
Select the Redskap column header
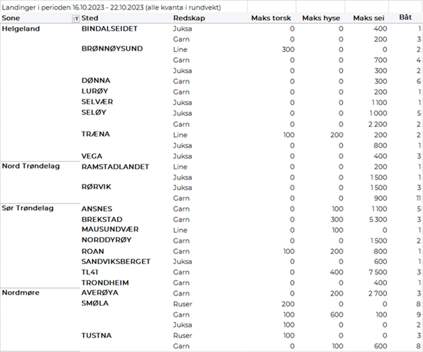(189, 18)
